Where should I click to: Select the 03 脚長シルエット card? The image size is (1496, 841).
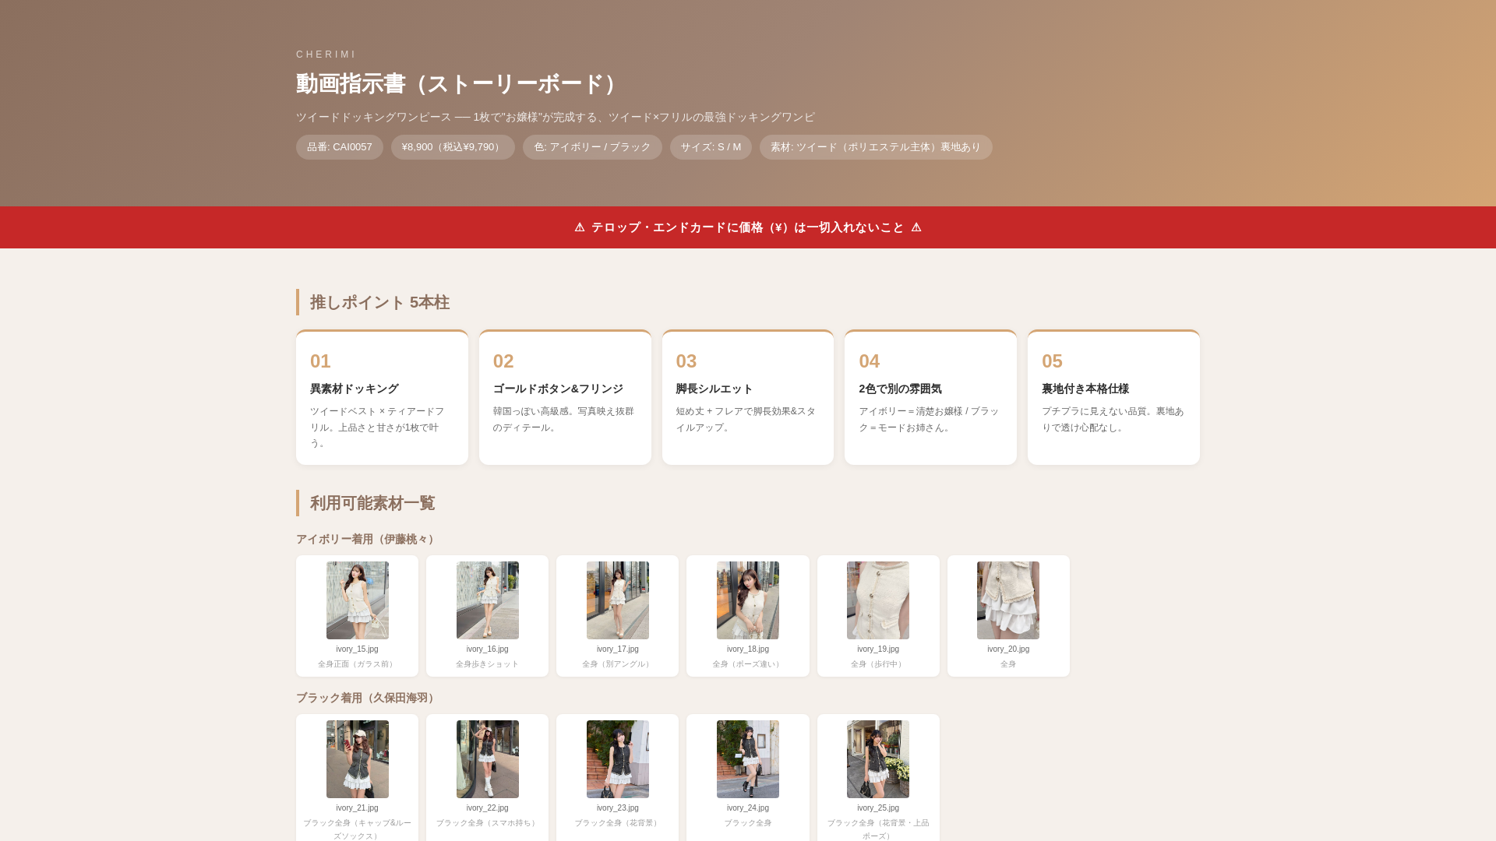748,397
